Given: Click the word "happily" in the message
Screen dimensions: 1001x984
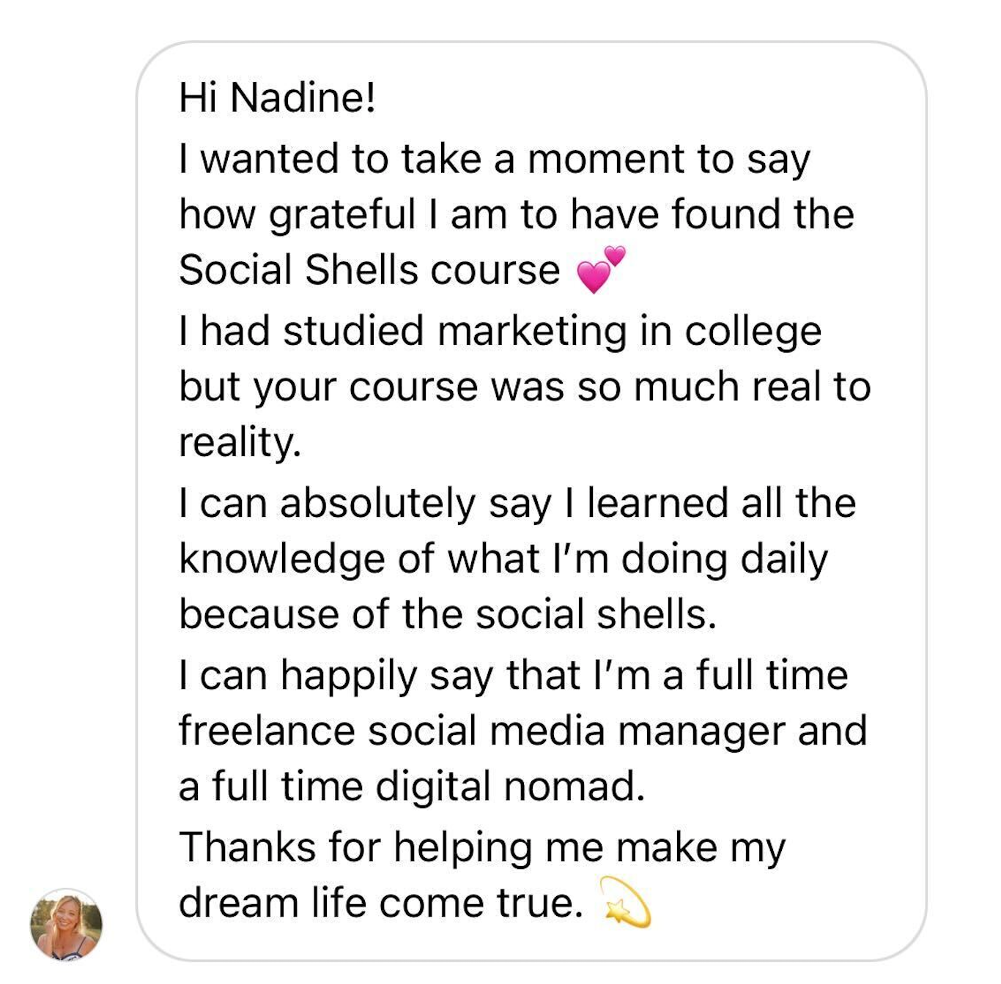Looking at the screenshot, I should point(349,676).
